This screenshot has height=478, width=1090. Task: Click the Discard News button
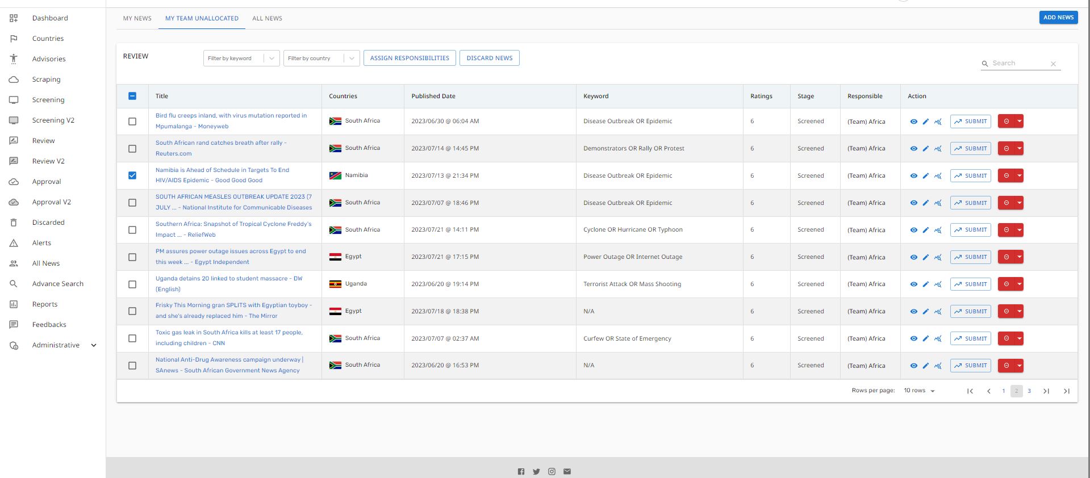(x=490, y=58)
